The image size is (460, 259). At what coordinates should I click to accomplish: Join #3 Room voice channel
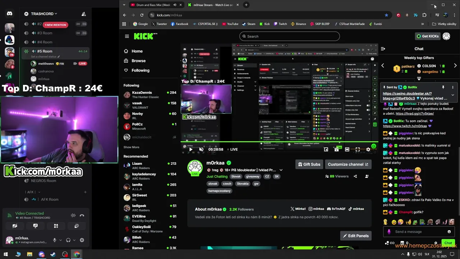click(55, 33)
